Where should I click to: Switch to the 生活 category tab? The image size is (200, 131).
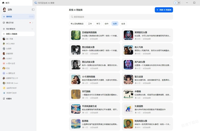pos(123,24)
